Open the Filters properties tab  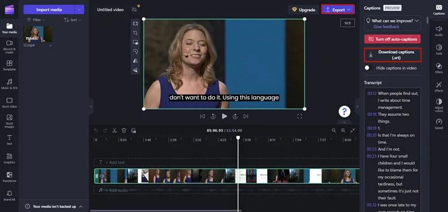coord(439,68)
